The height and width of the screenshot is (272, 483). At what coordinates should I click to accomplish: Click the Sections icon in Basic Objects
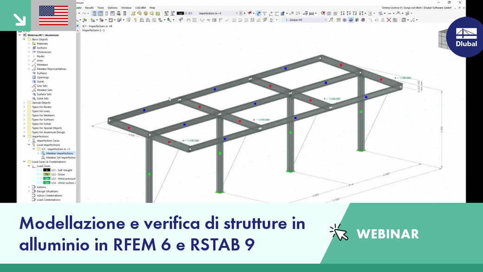34,47
